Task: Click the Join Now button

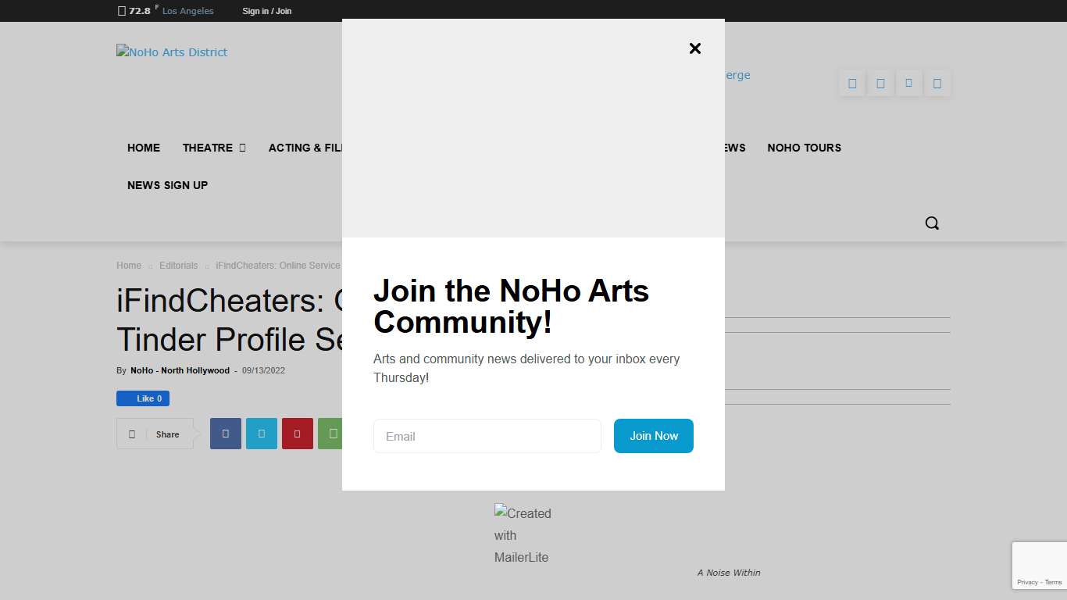Action: (x=653, y=436)
